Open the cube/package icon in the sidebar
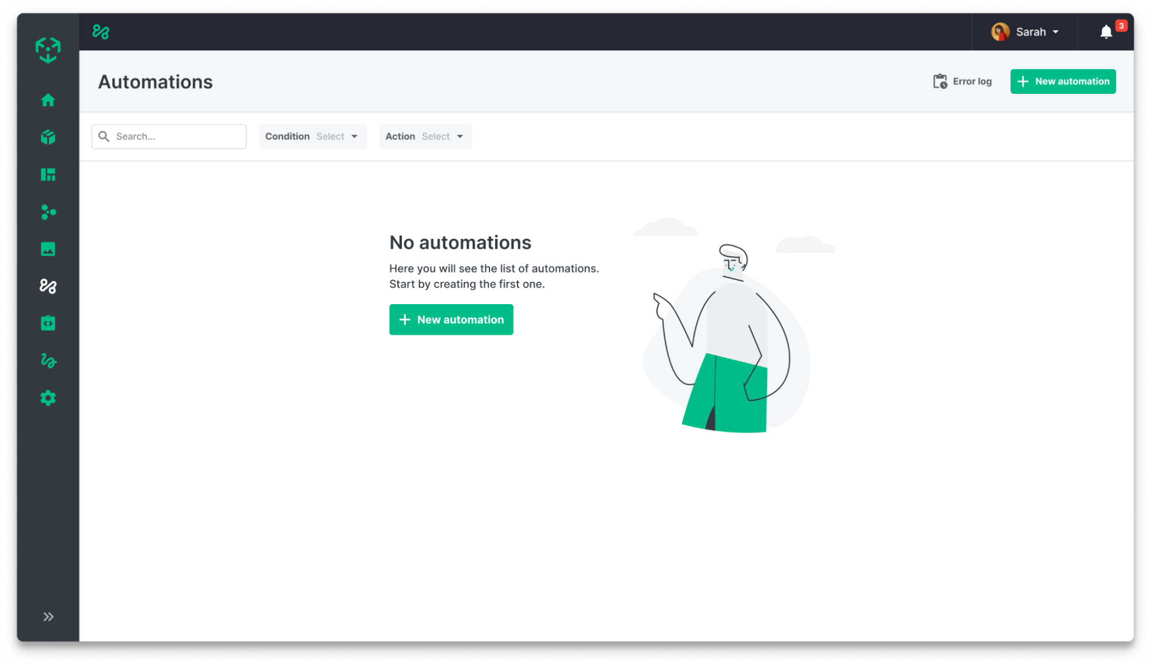This screenshot has height=664, width=1151. pyautogui.click(x=48, y=137)
